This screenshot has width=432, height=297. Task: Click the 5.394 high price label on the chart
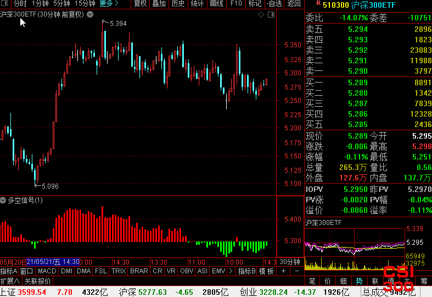coord(118,24)
